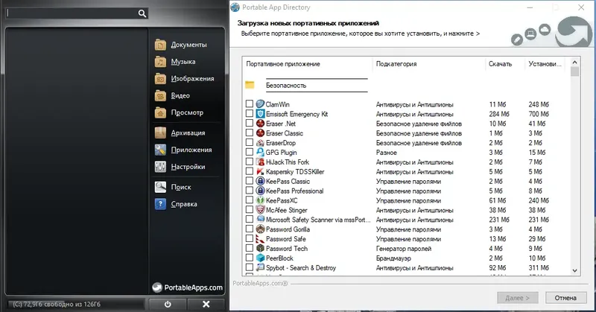Click the Безопасность category folder icon
The width and height of the screenshot is (596, 312).
click(x=250, y=85)
